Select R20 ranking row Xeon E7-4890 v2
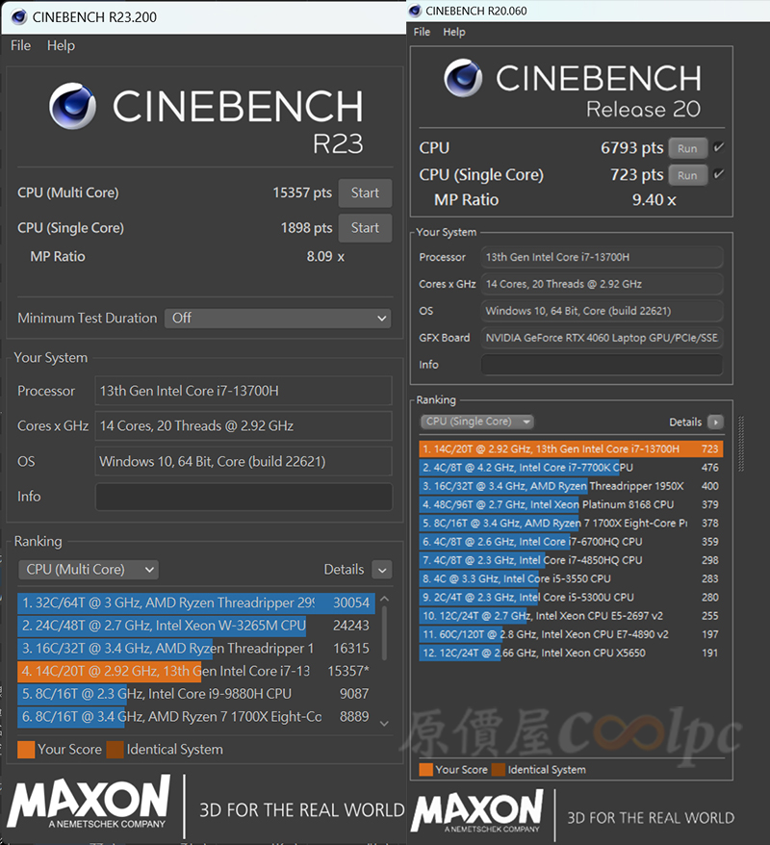This screenshot has height=845, width=770. click(571, 634)
